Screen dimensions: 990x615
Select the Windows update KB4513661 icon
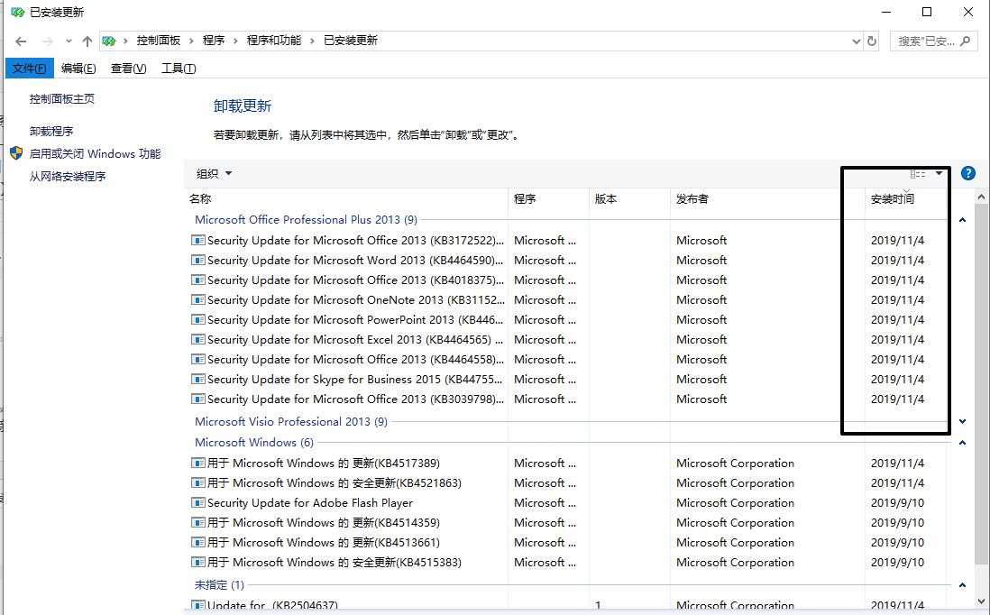[x=198, y=542]
